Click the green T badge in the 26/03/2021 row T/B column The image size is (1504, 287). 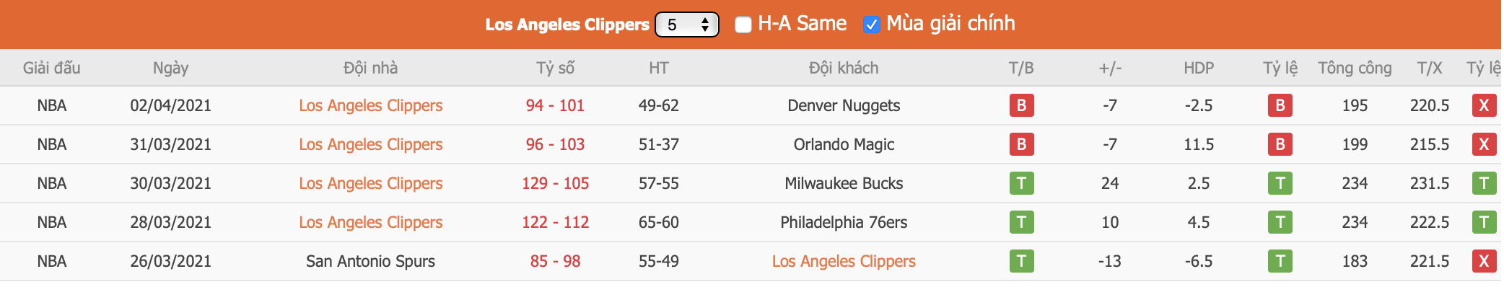(1021, 261)
